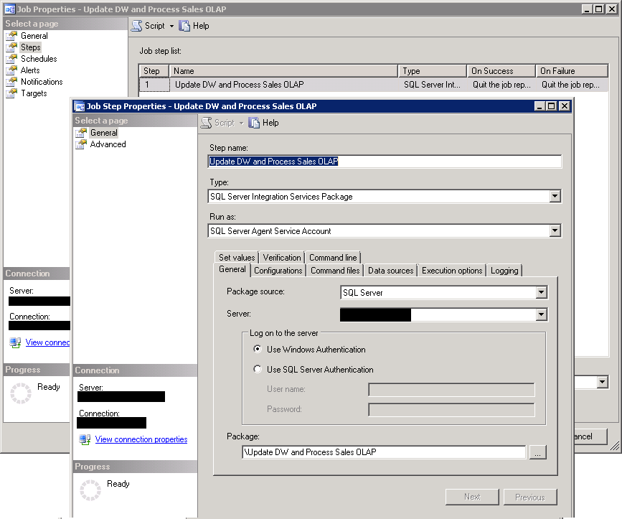Click the Step column header

pos(154,71)
